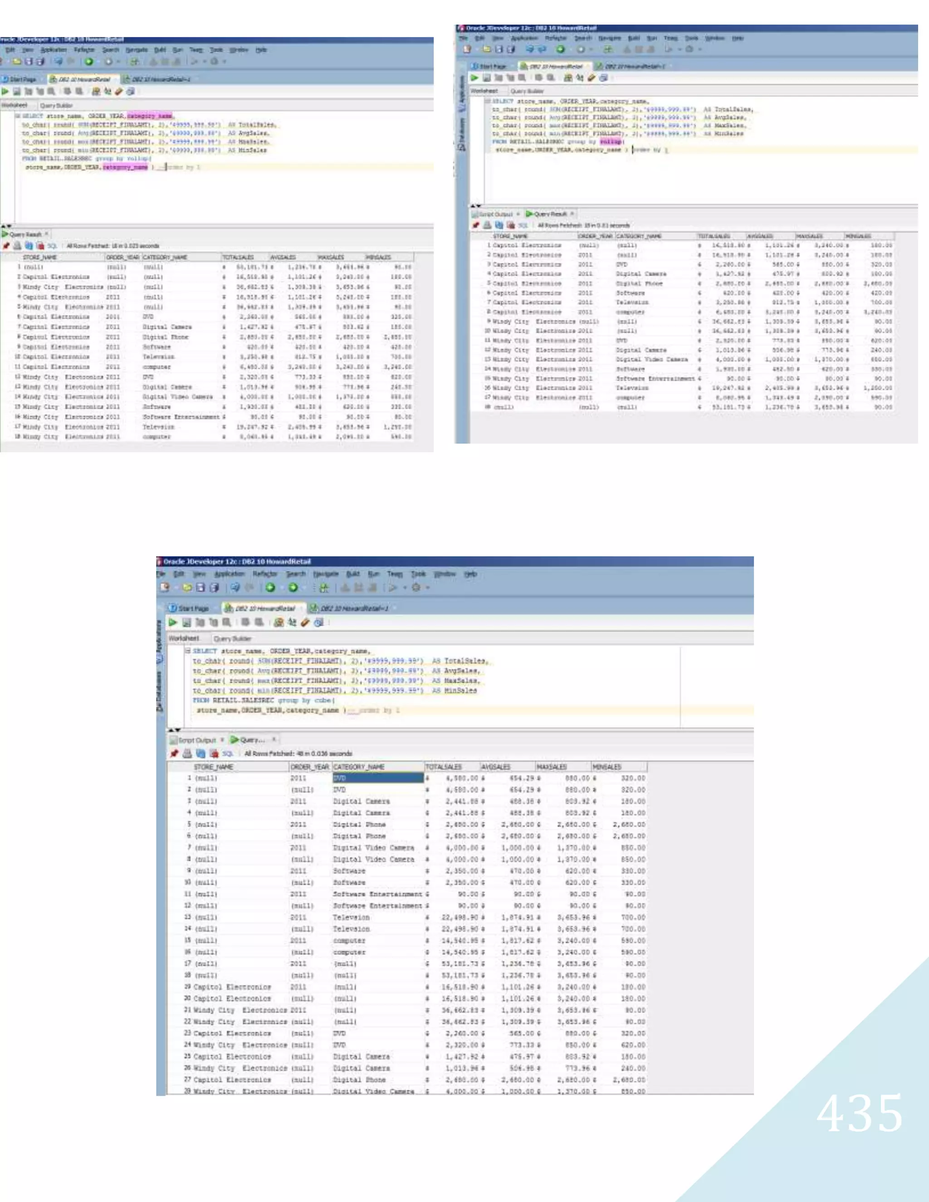929x1202 pixels.
Task: Click the Save icon in top-right window toolbar
Action: 499,49
